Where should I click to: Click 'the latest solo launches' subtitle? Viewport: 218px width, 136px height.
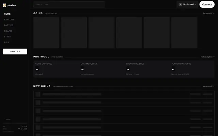(63, 86)
